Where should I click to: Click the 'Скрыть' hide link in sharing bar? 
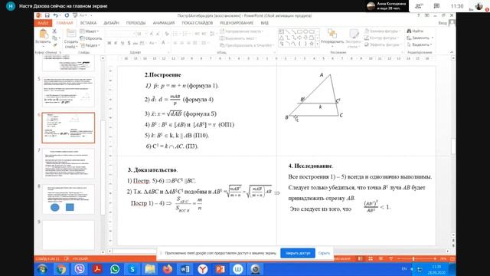[324, 253]
